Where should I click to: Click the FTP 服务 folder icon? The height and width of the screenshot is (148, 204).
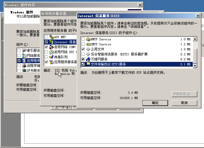pos(88,64)
